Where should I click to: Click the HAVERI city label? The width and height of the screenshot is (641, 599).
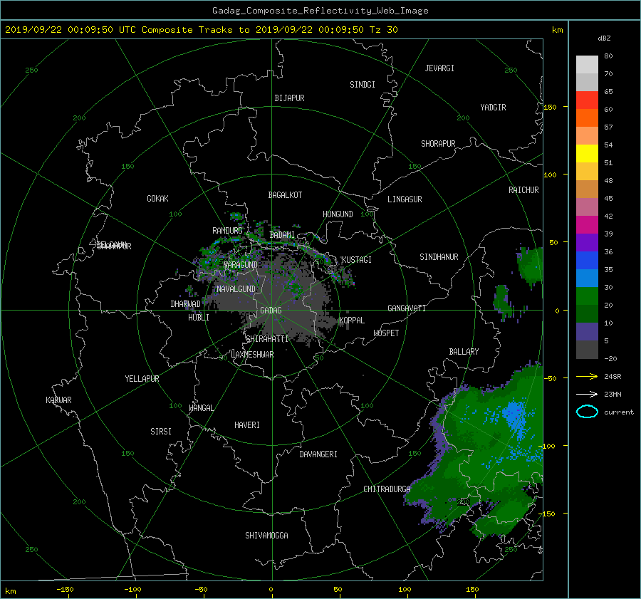(x=247, y=425)
